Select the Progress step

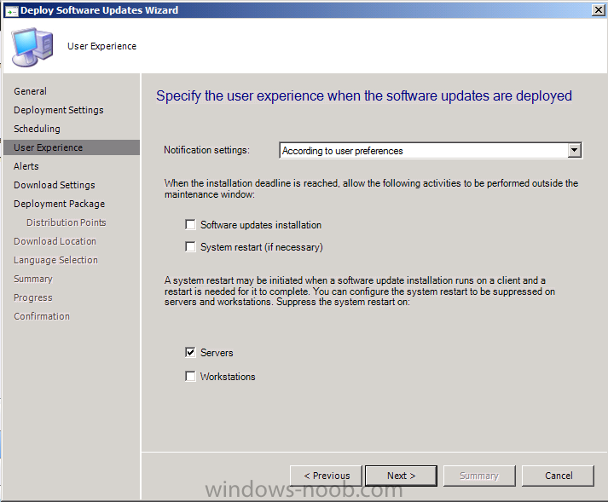[x=33, y=297]
